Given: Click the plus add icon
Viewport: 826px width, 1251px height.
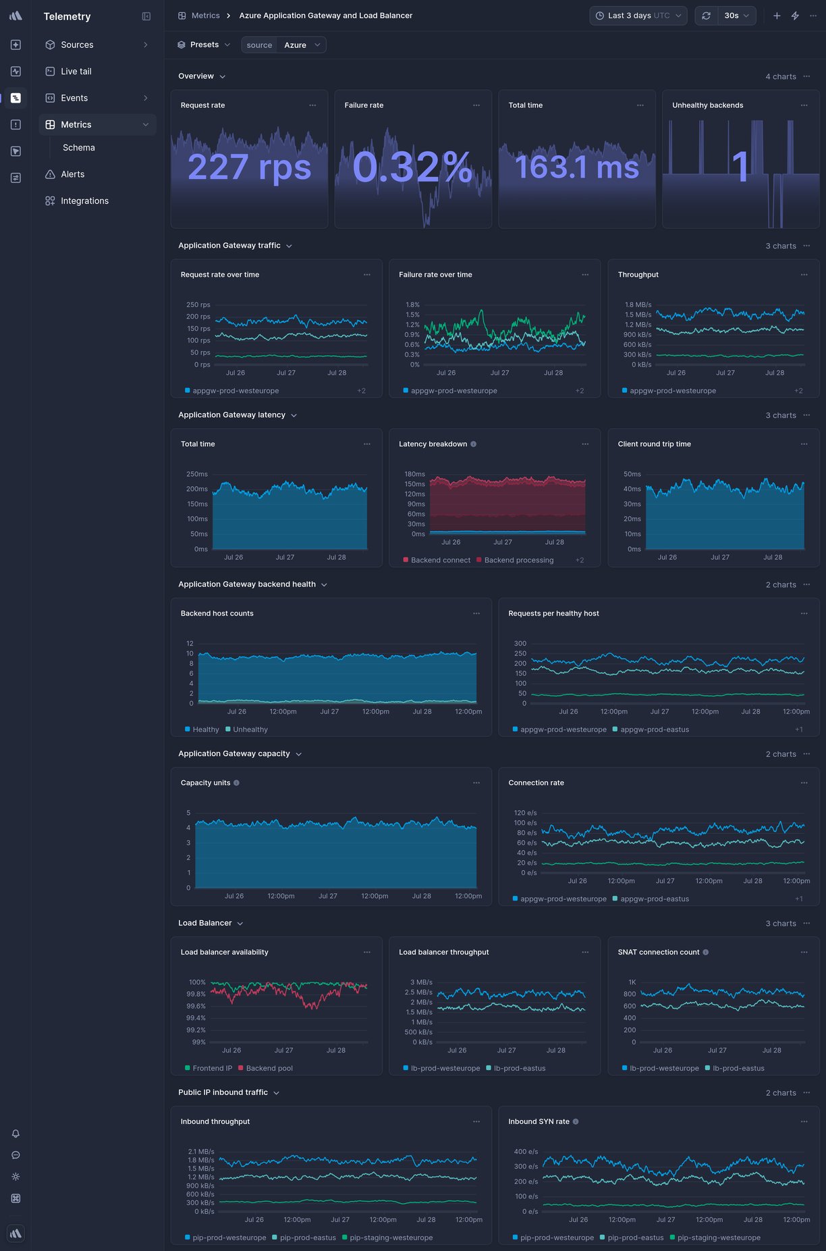Looking at the screenshot, I should tap(777, 16).
